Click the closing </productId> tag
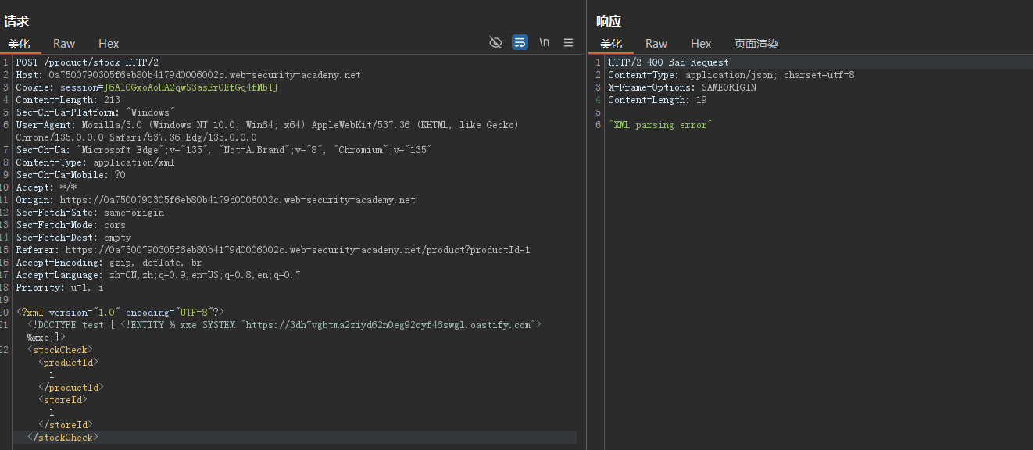The height and width of the screenshot is (450, 1033). coord(70,387)
